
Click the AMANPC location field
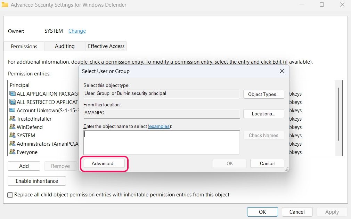click(161, 114)
